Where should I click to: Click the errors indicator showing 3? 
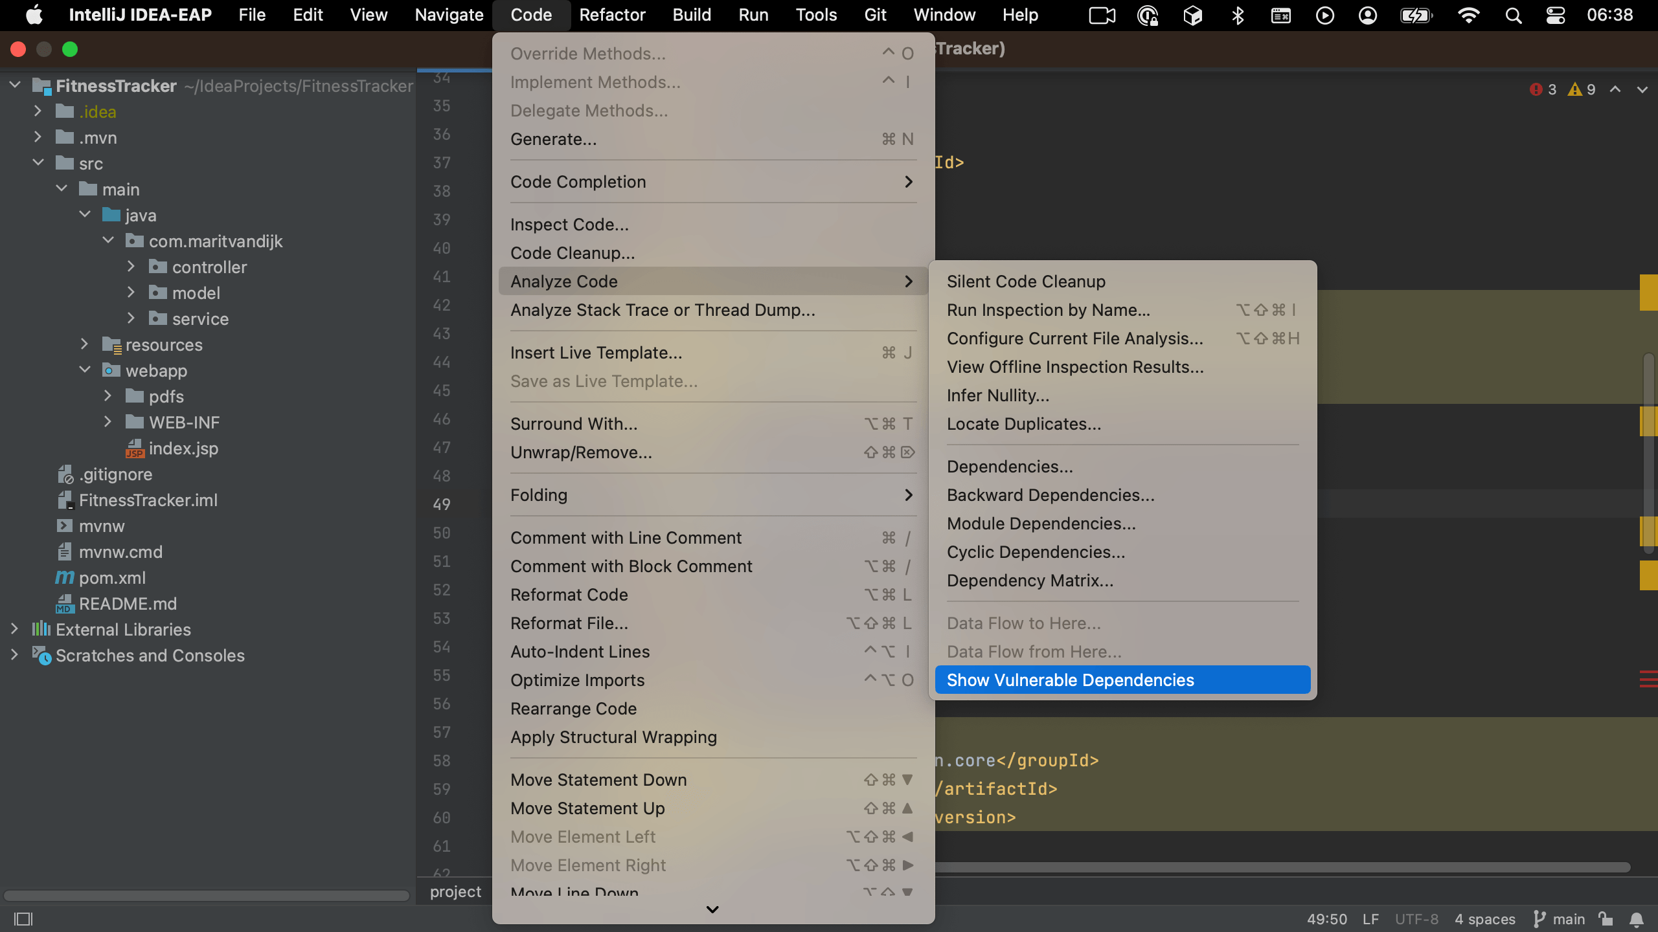(1543, 89)
